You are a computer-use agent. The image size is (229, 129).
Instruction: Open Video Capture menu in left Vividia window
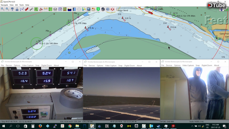coord(28,65)
